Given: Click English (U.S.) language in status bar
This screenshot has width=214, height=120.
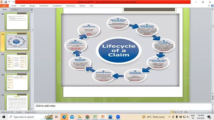Looking at the screenshot, I should click(30, 112).
